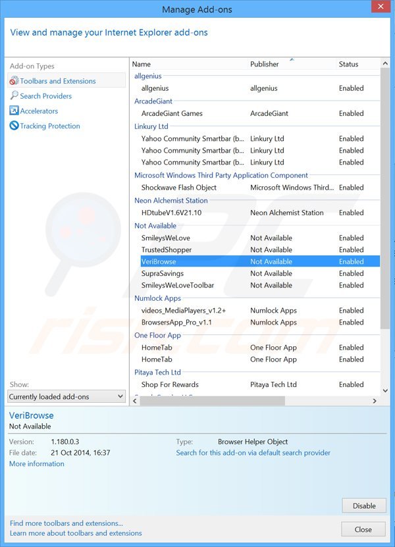Viewport: 395px width, 547px height.
Task: Click the vertical scrollbar up arrow
Action: [385, 63]
